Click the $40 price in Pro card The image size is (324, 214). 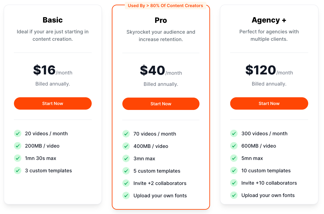pos(152,70)
